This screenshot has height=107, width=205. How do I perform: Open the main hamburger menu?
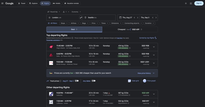[x=2, y=3]
